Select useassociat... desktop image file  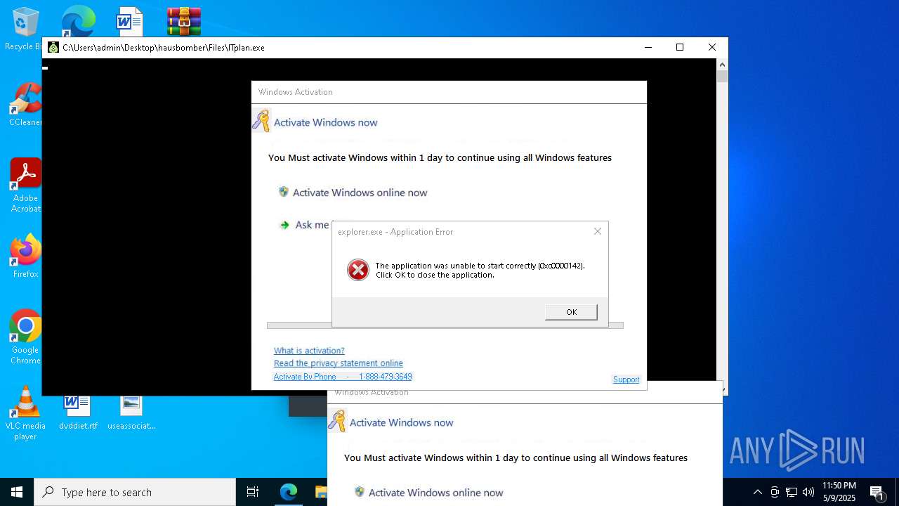point(131,412)
